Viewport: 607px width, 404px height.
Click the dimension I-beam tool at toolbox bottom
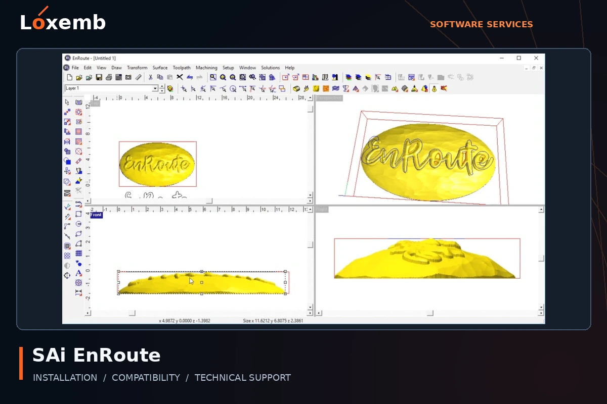click(78, 292)
